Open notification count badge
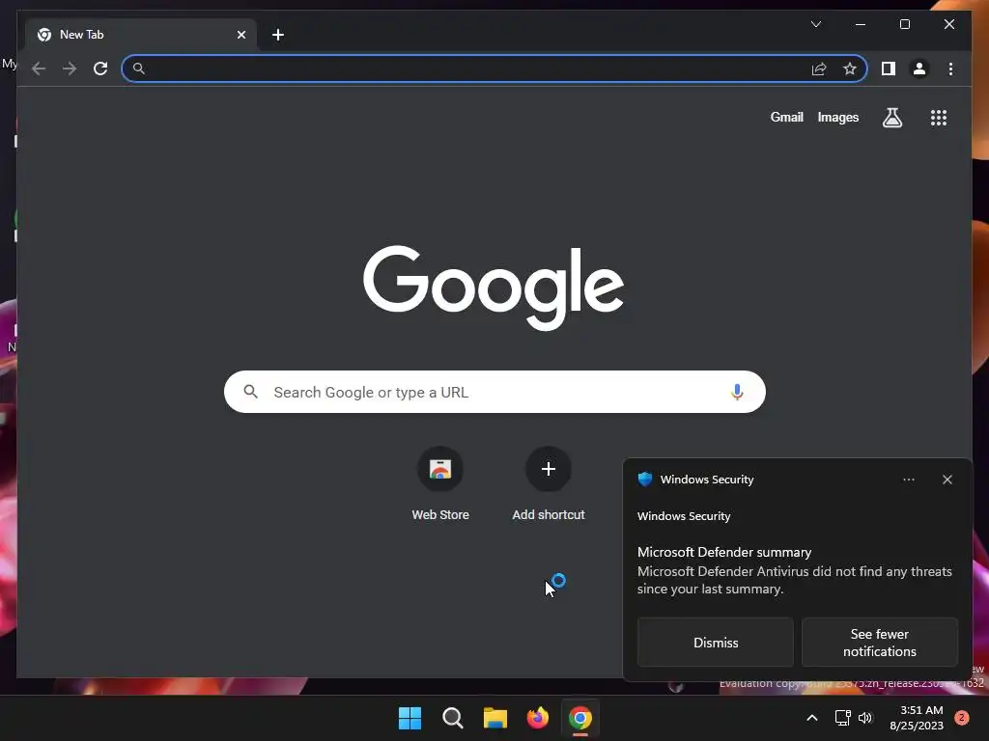This screenshot has height=741, width=989. (x=961, y=718)
